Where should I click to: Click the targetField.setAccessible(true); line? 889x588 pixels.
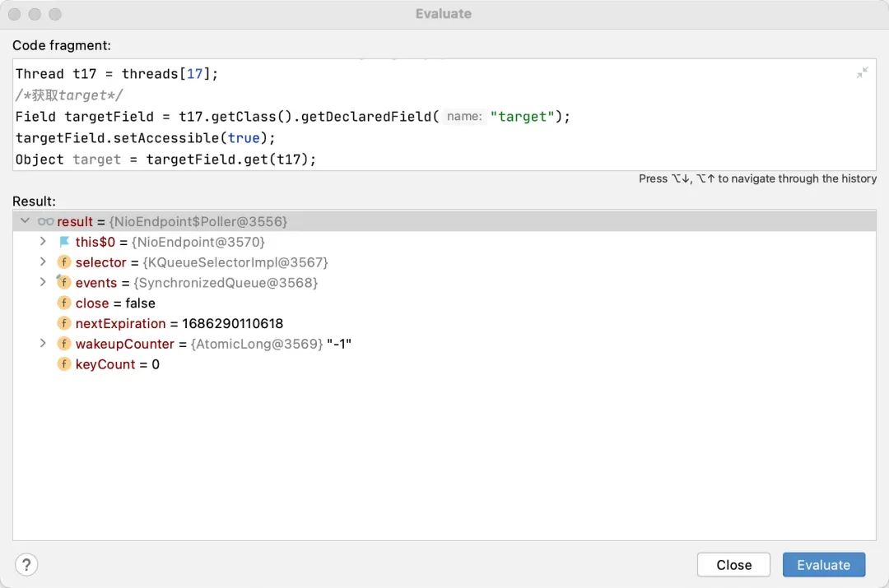pos(145,137)
